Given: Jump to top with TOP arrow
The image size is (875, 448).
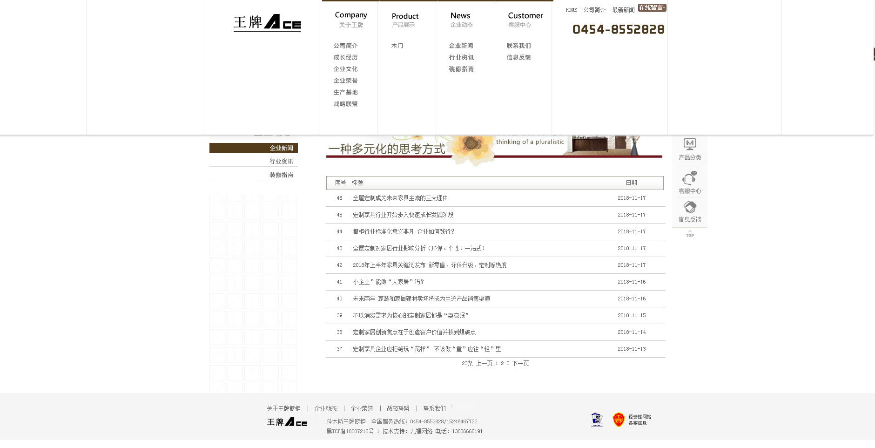Looking at the screenshot, I should coord(690,234).
